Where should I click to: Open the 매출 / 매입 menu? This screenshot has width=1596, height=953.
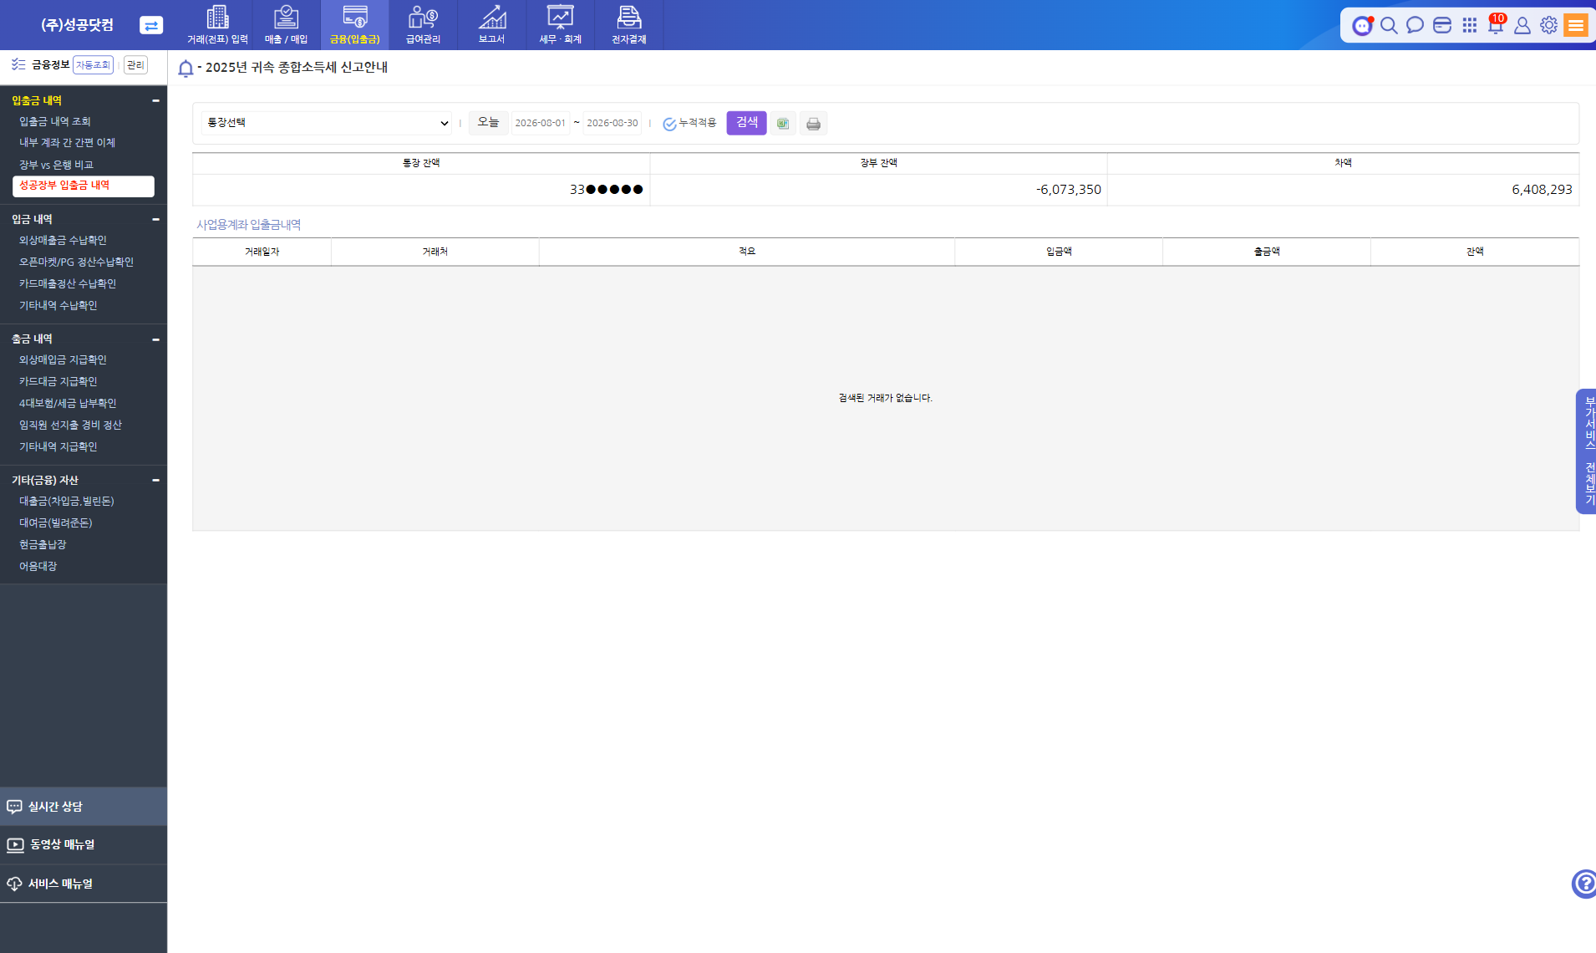point(286,25)
